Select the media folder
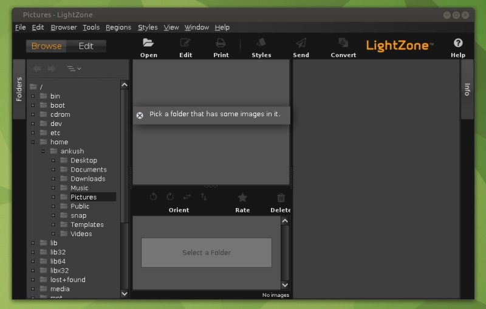 [60, 289]
